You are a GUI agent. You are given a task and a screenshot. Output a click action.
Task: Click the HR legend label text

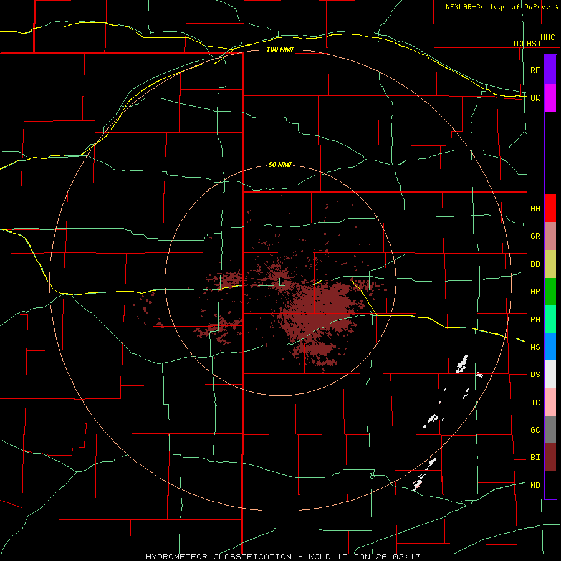pyautogui.click(x=535, y=292)
